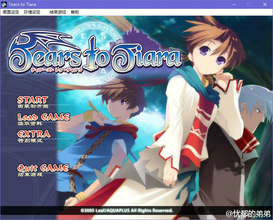Select START to begin the game

pyautogui.click(x=32, y=100)
